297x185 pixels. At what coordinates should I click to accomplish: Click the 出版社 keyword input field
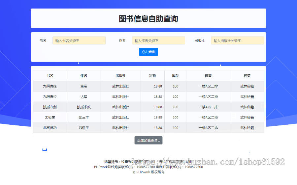[237, 40]
